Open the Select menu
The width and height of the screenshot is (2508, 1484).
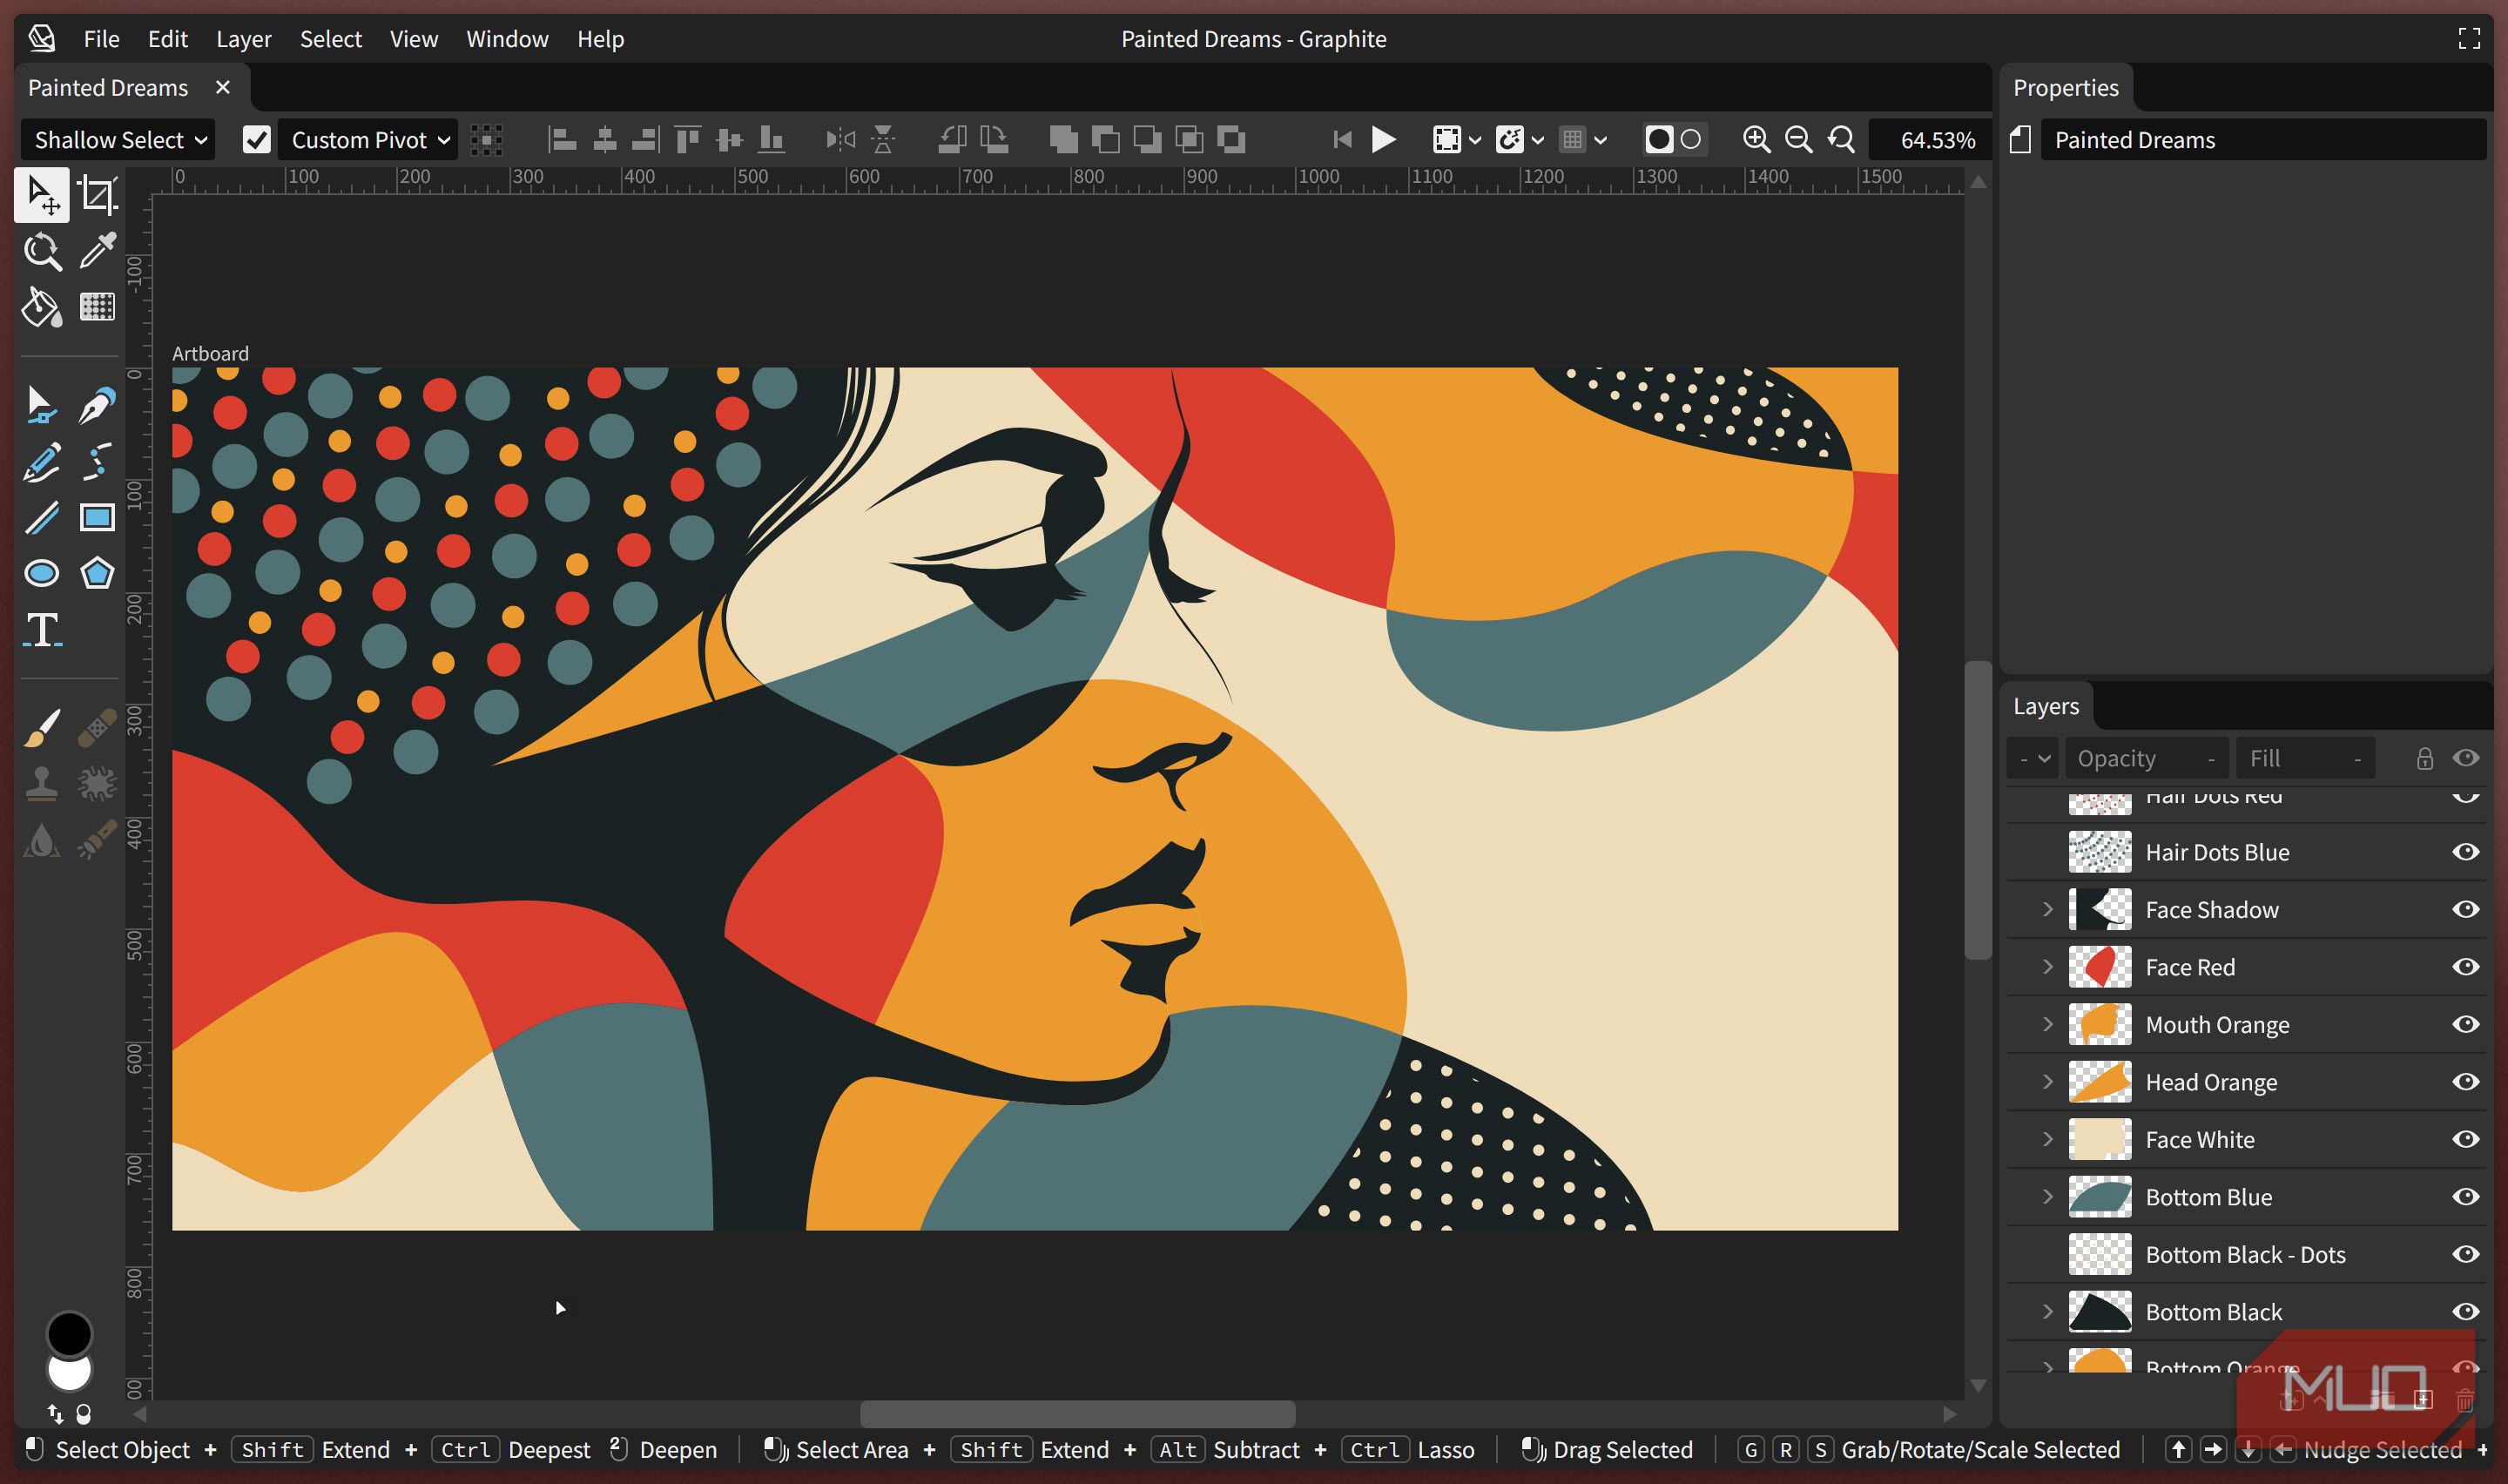[331, 39]
